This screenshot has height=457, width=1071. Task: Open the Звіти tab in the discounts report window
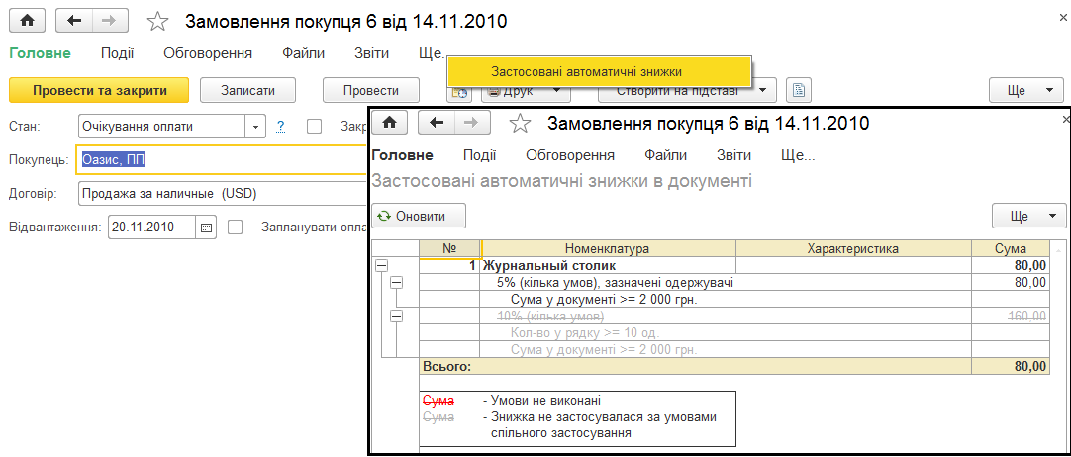(734, 155)
